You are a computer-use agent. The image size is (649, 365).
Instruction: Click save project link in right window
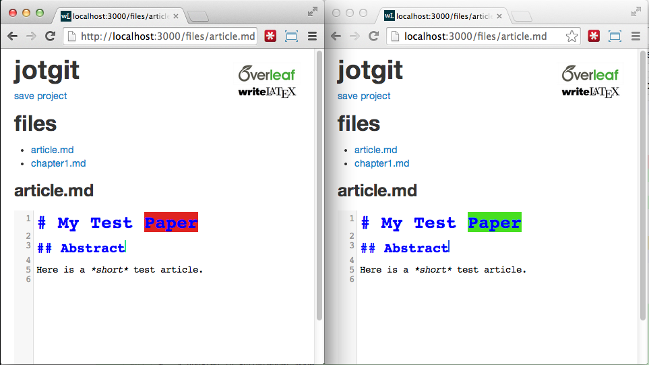364,96
